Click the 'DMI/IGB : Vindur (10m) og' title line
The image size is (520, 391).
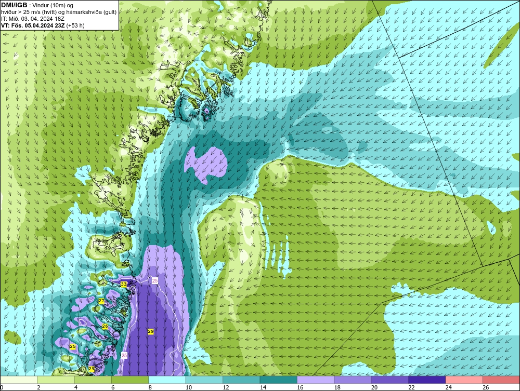pos(38,5)
